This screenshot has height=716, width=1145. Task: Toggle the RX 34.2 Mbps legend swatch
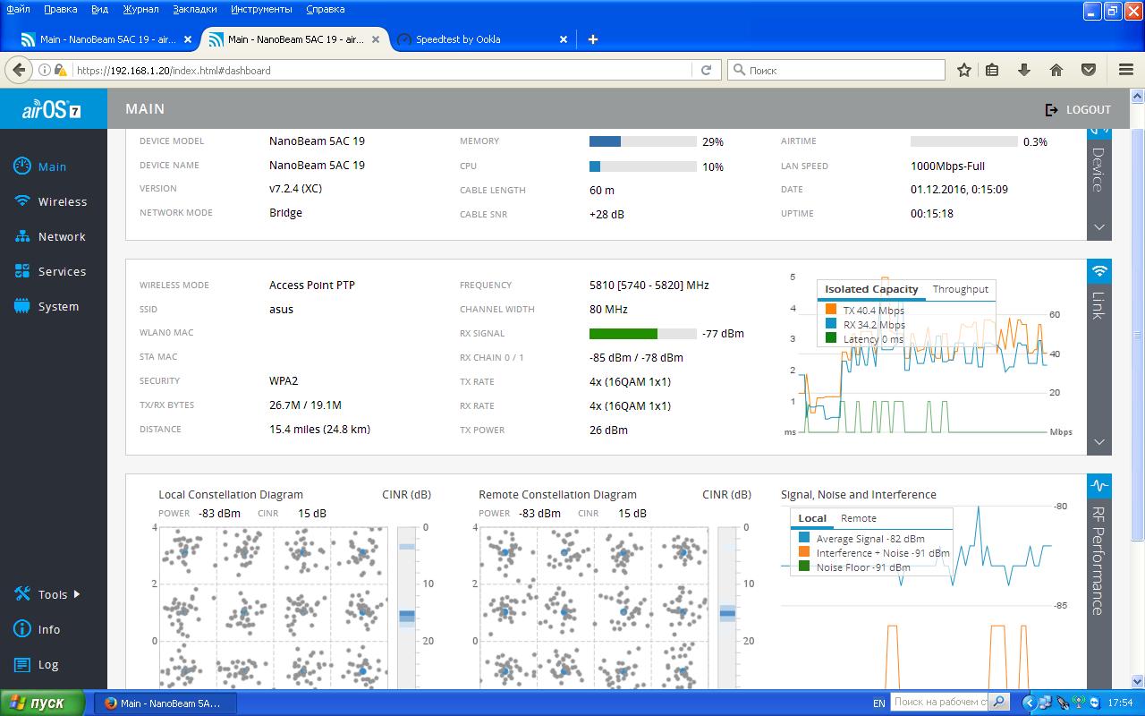831,325
